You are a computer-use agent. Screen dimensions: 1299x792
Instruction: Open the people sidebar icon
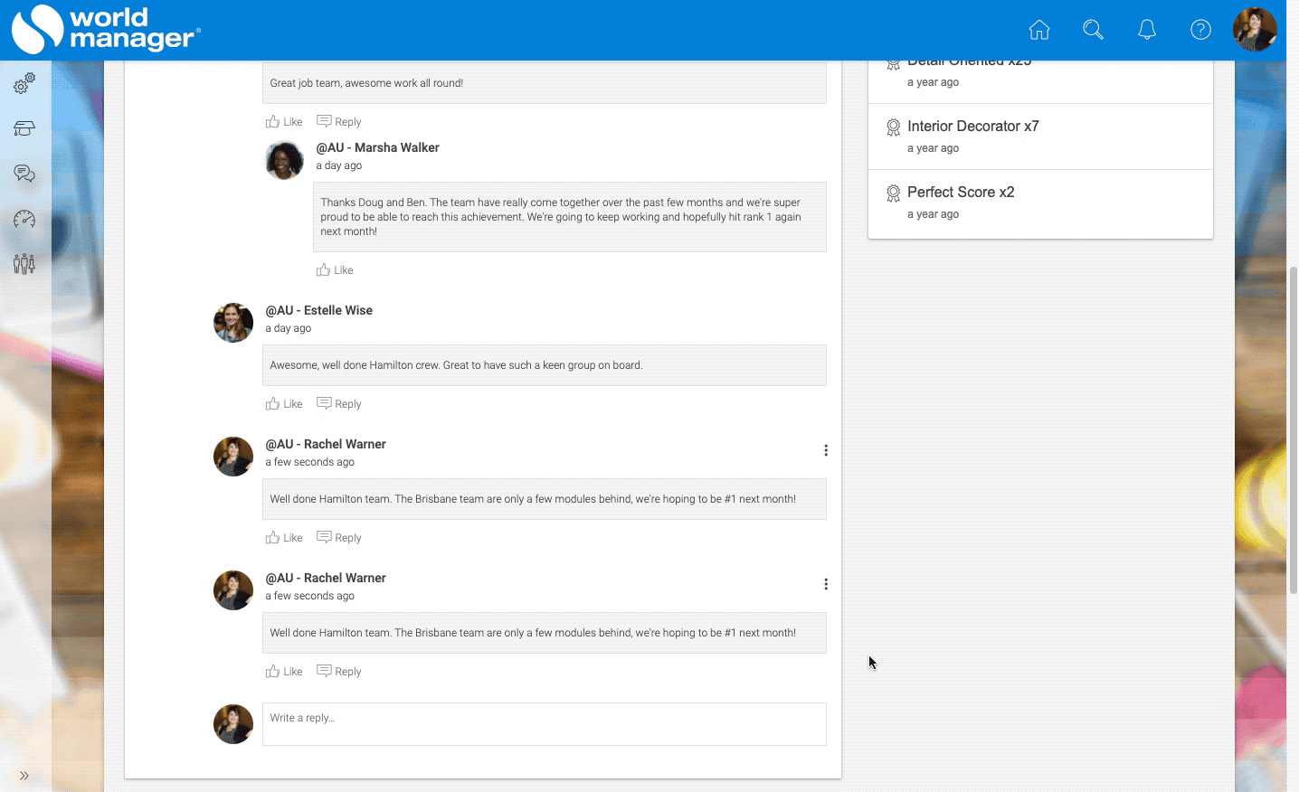point(24,264)
